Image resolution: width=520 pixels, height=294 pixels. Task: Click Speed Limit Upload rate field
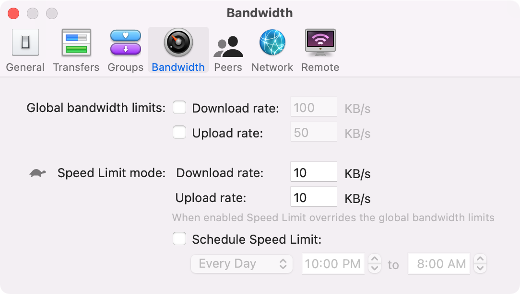[x=314, y=196]
